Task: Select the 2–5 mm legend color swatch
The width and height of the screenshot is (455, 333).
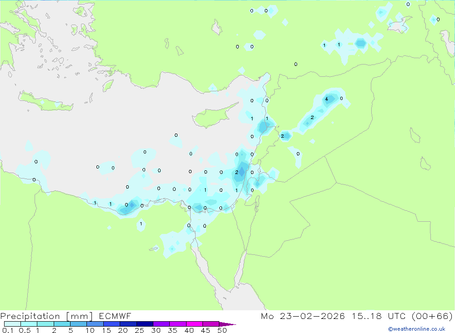Action: [x=62, y=324]
